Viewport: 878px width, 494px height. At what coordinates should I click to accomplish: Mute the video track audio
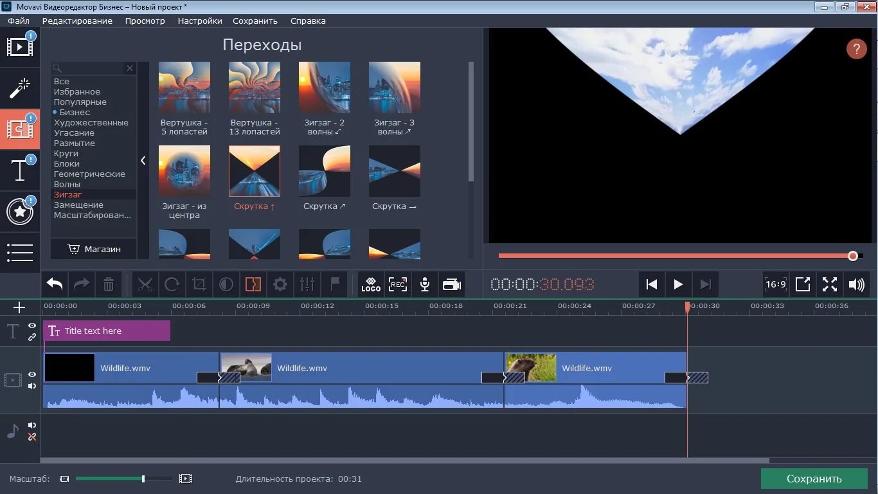[32, 386]
